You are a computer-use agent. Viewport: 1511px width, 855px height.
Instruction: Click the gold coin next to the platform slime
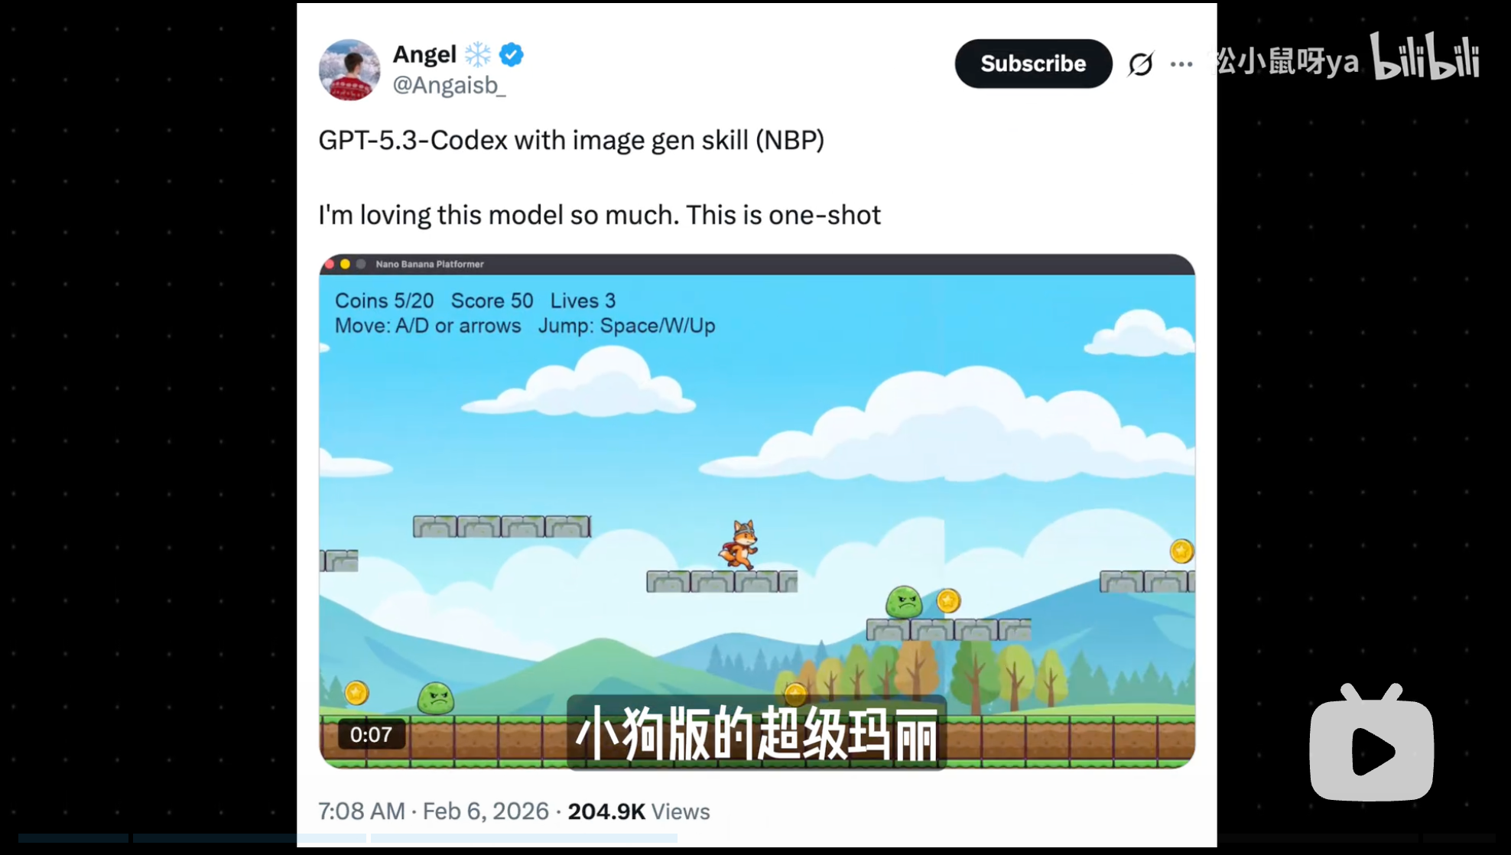pos(948,600)
